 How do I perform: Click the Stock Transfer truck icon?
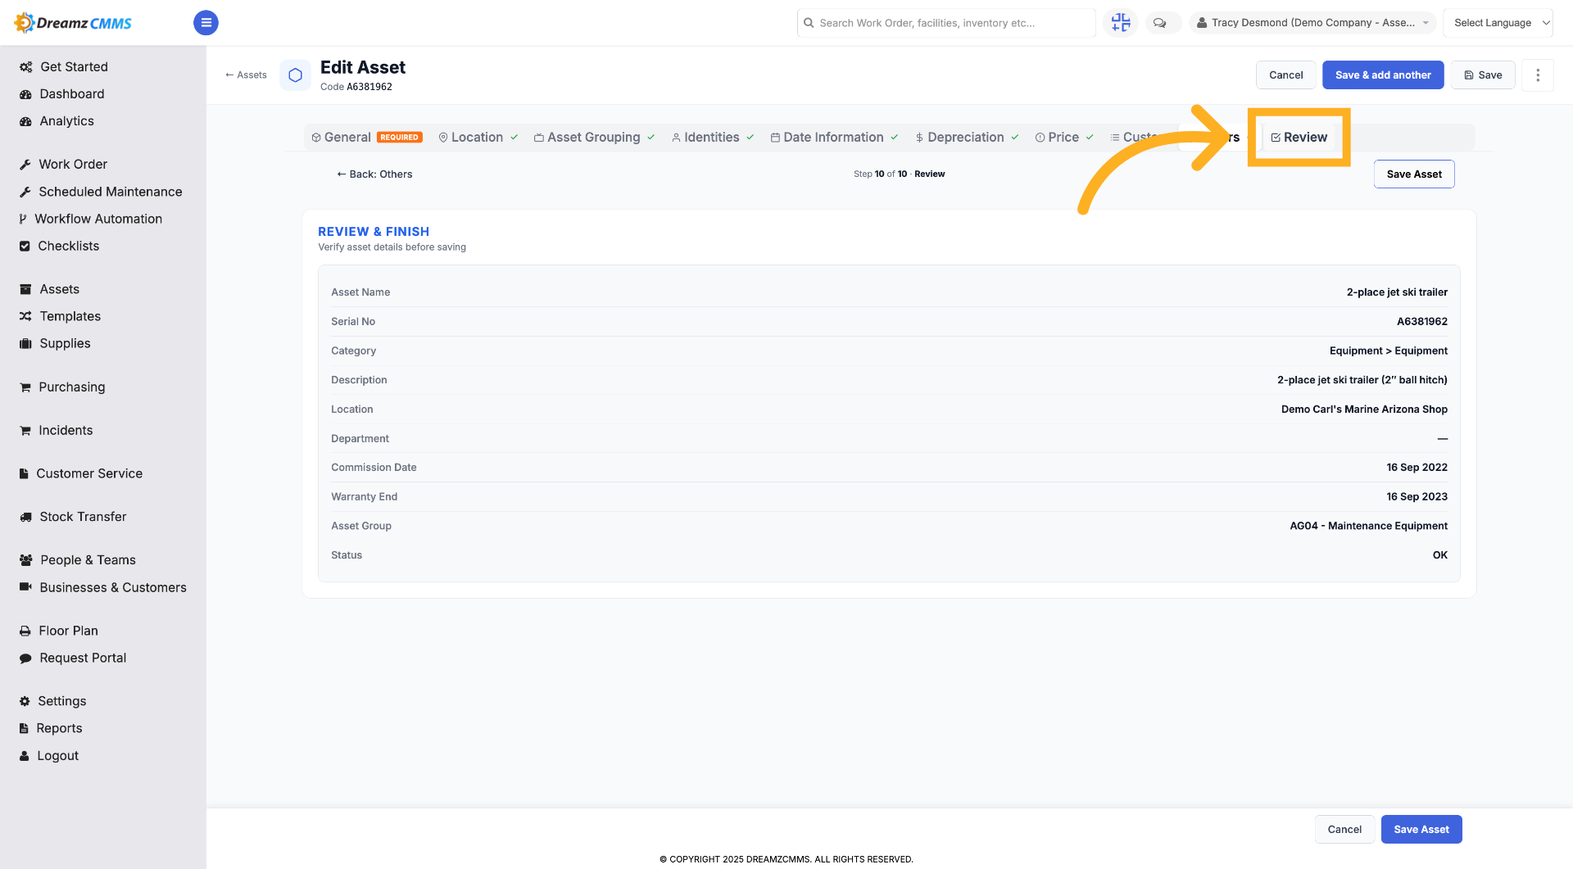click(x=25, y=517)
